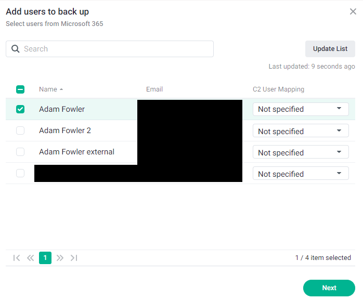Expand C2 mapping dropdown for Adam Fowler 2
The image size is (363, 300).
pyautogui.click(x=301, y=131)
